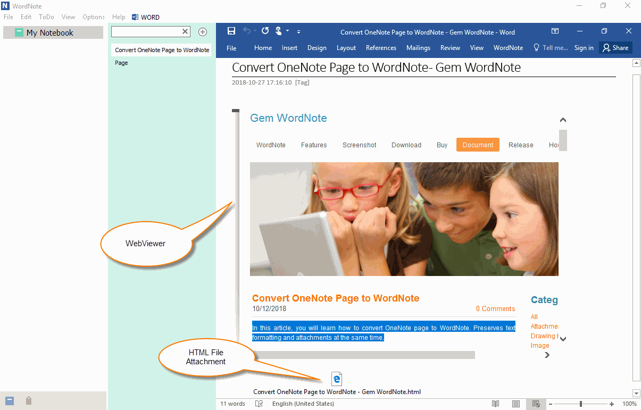Click the proofing check icon in status bar
The height and width of the screenshot is (410, 641).
259,404
